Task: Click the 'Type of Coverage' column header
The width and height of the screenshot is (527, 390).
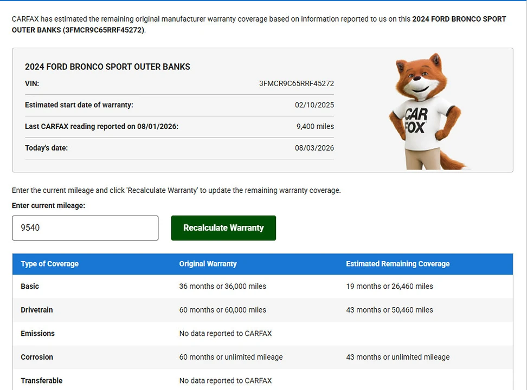Action: pyautogui.click(x=50, y=264)
